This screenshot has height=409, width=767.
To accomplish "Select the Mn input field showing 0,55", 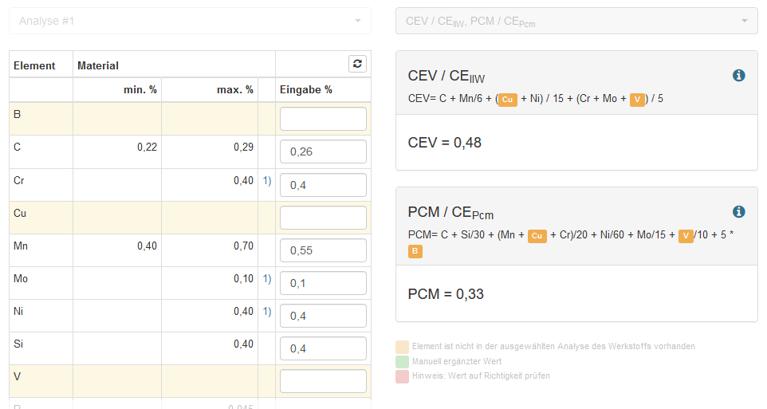I will click(x=323, y=250).
